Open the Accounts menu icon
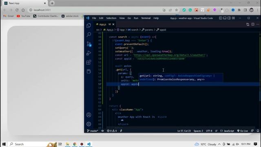 [89, 115]
